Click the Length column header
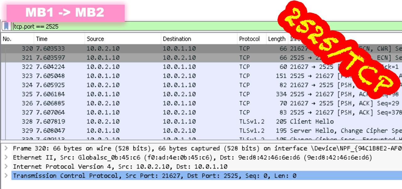Image resolution: width=402 pixels, height=189 pixels. coord(276,39)
